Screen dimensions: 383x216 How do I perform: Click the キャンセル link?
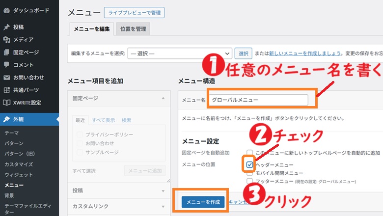point(239,202)
